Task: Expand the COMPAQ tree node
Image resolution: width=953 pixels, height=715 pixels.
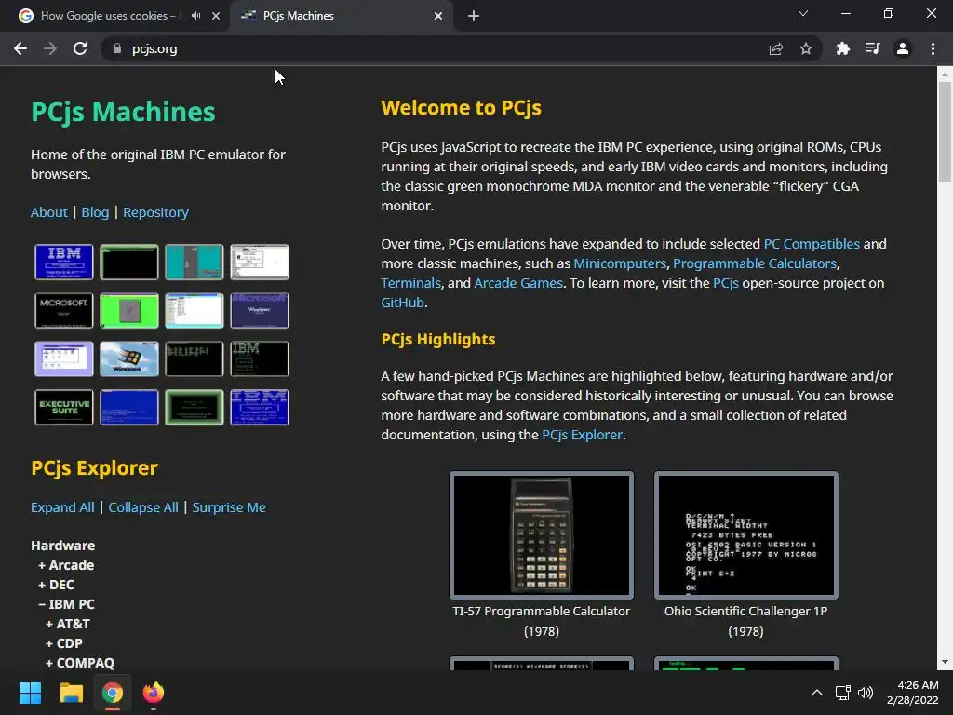Action: tap(80, 662)
